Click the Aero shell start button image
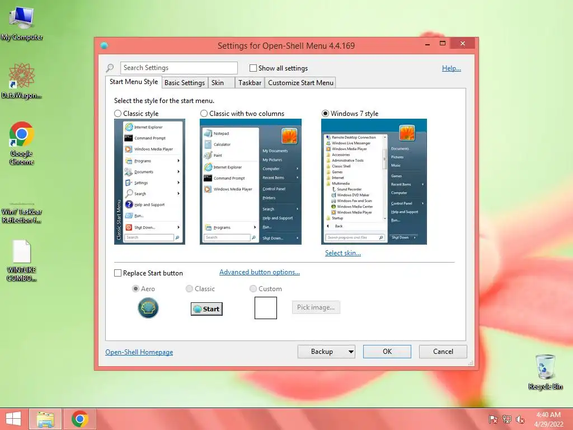 tap(148, 308)
